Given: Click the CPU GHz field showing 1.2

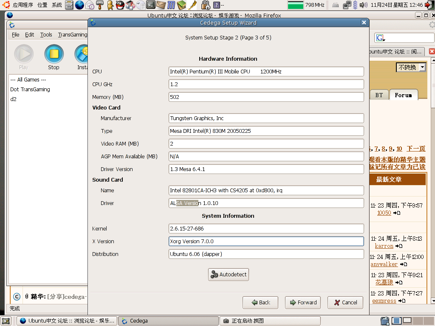Looking at the screenshot, I should pyautogui.click(x=266, y=84).
